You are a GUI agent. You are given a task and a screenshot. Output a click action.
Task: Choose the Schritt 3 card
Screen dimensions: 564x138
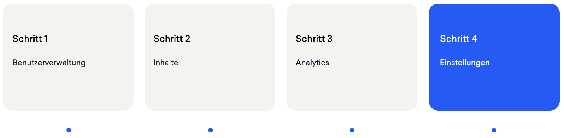click(352, 57)
